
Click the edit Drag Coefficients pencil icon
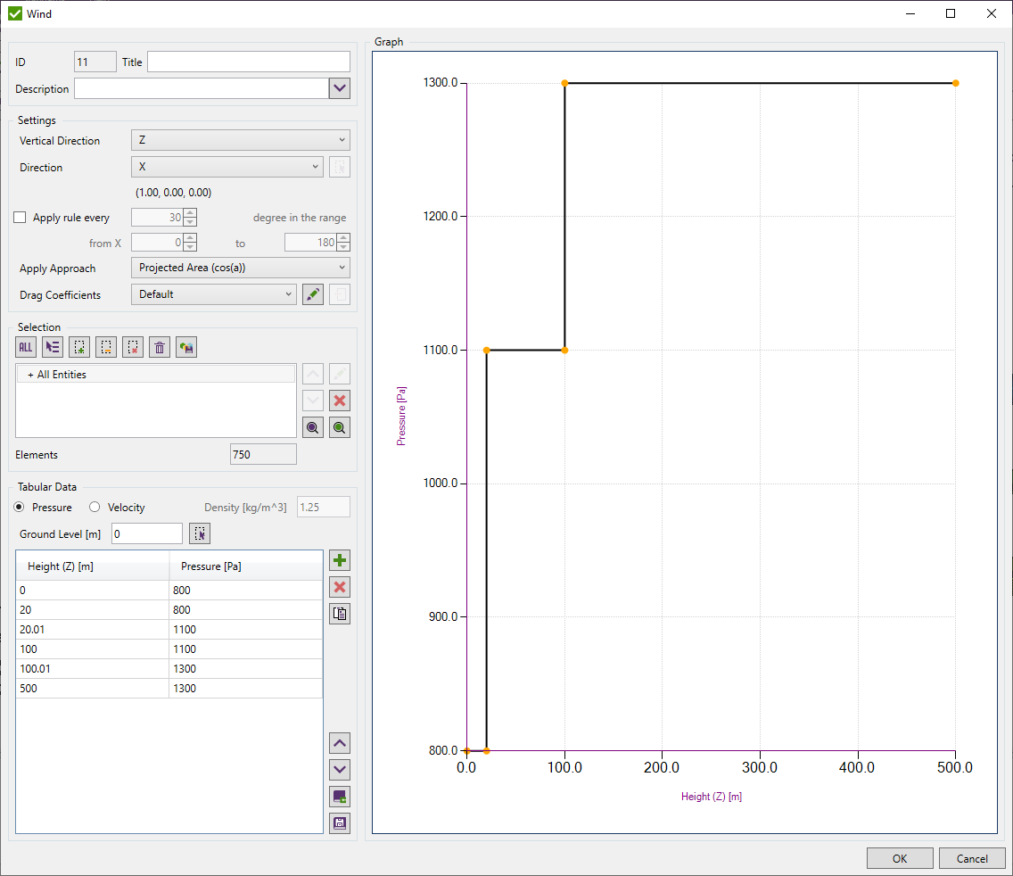312,294
